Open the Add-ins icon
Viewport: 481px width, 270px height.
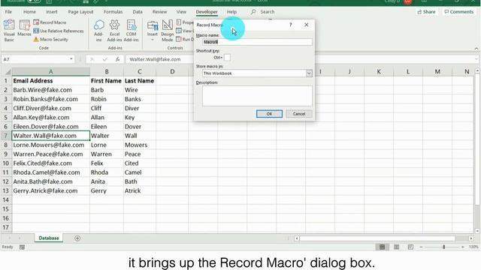(98, 30)
